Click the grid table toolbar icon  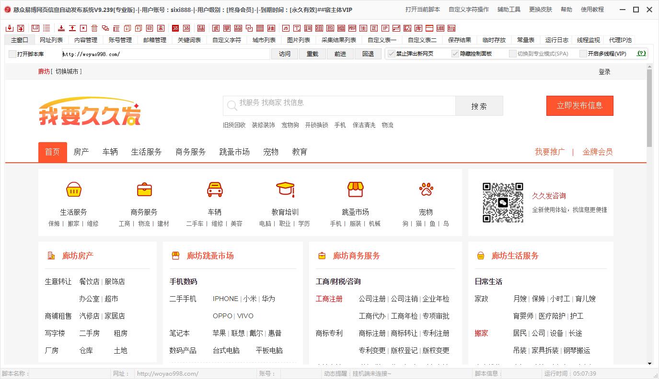(x=260, y=28)
